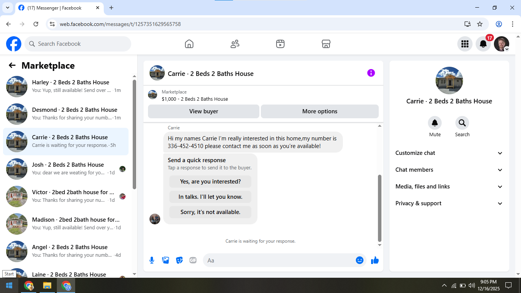Open tab search dropdown arrow
The image size is (521, 293).
[7, 8]
